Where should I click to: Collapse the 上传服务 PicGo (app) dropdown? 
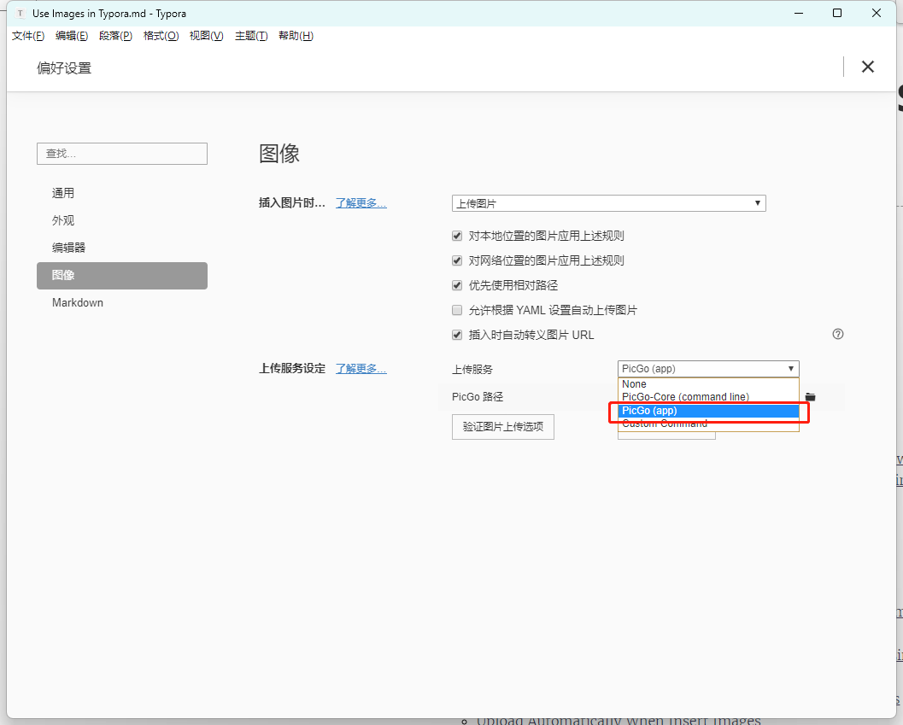click(x=708, y=369)
